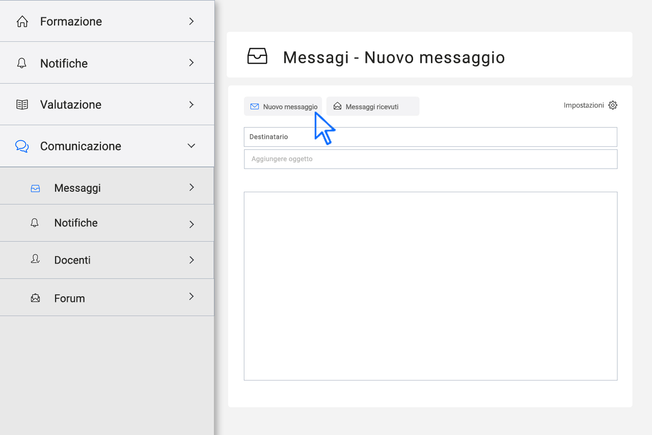The height and width of the screenshot is (435, 652).
Task: Open Messaggi submenu chevron arrow
Action: pos(192,187)
